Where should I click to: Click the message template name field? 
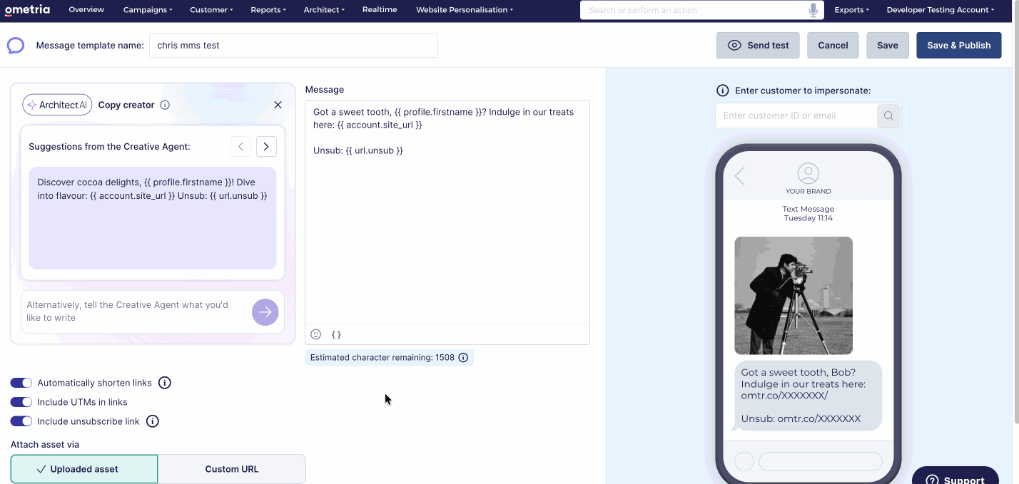(x=293, y=45)
